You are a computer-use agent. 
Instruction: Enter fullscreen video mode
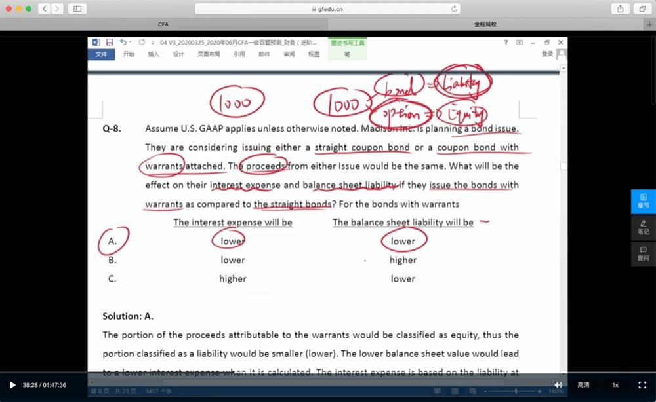[642, 385]
